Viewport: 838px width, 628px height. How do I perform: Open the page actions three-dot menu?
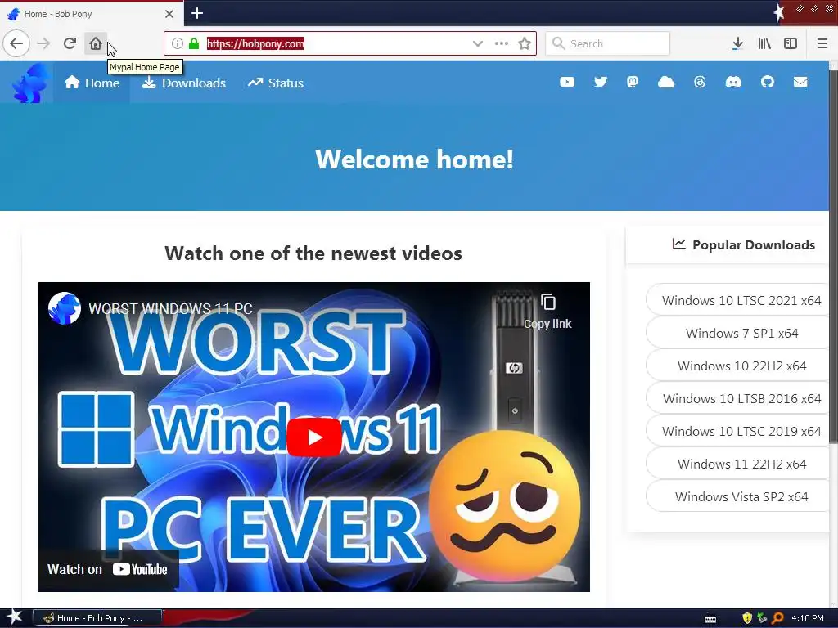click(502, 43)
